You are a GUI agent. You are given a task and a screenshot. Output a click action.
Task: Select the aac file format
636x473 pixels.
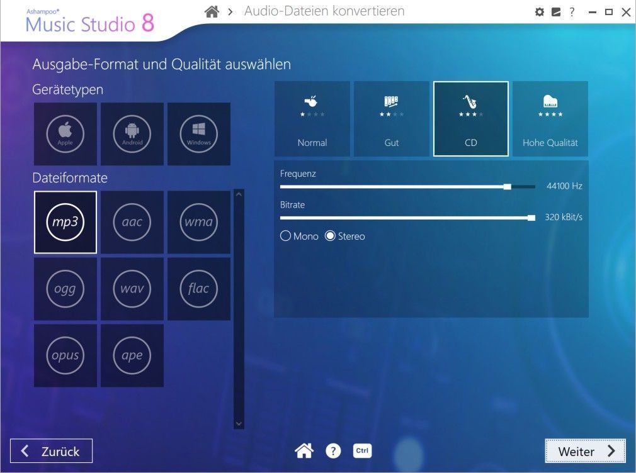point(132,222)
